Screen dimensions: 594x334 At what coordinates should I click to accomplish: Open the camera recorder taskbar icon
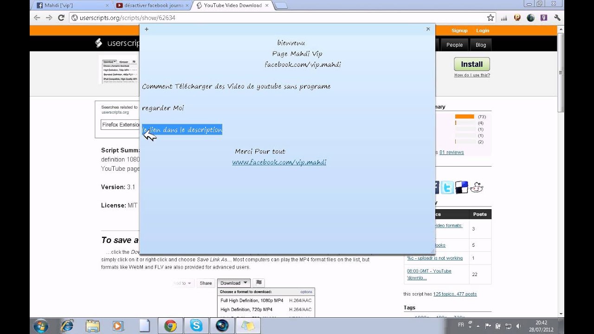pos(222,326)
